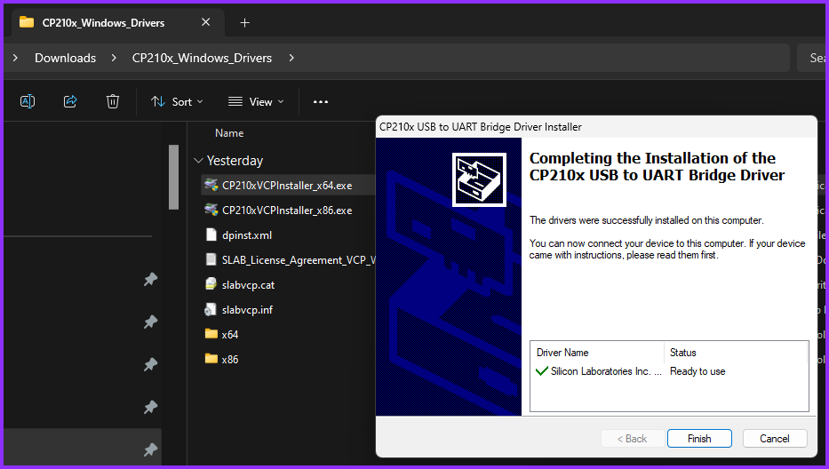Image resolution: width=829 pixels, height=469 pixels.
Task: Select the slabvcp.inf setup file icon
Action: click(x=211, y=310)
